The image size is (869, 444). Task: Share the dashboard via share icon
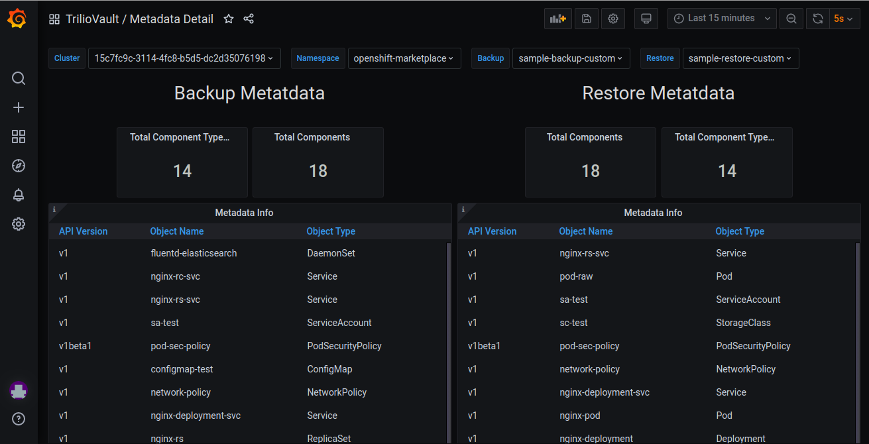(249, 19)
